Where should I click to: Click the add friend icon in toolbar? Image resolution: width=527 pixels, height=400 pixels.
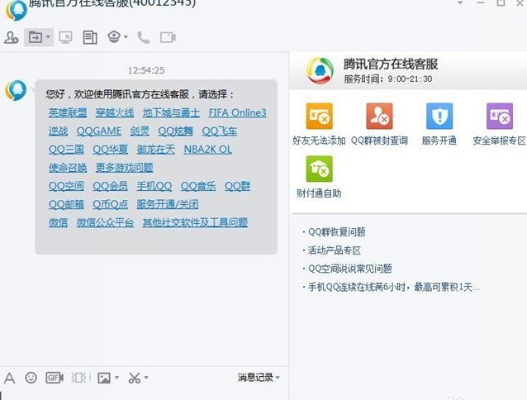[x=11, y=37]
